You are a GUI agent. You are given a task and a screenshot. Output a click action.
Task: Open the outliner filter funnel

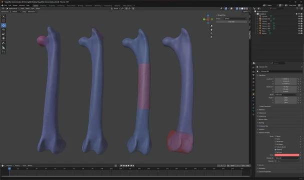point(297,8)
